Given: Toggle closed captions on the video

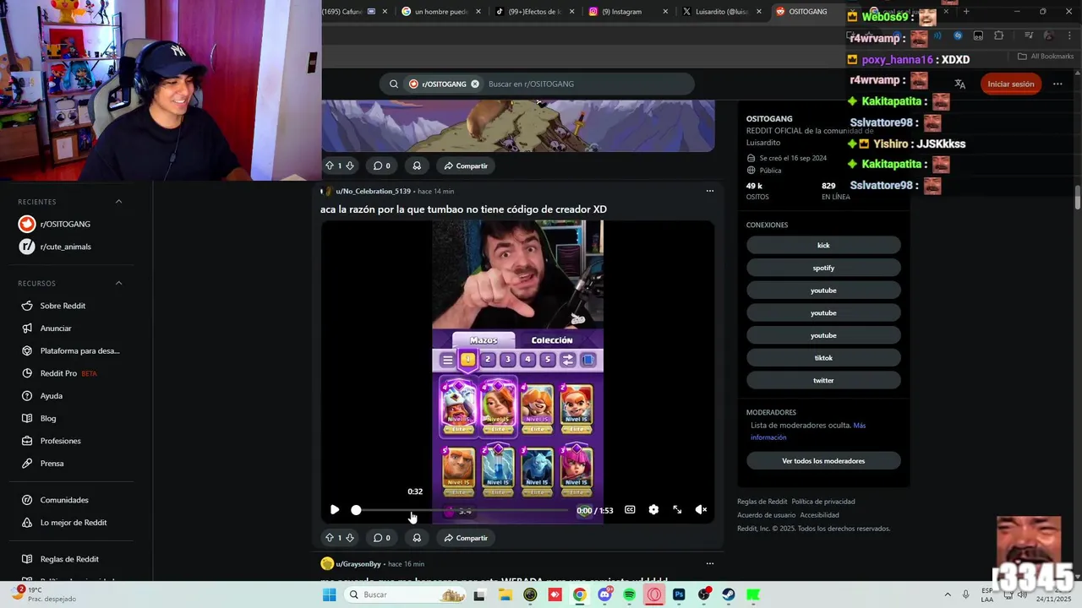Looking at the screenshot, I should pos(630,510).
